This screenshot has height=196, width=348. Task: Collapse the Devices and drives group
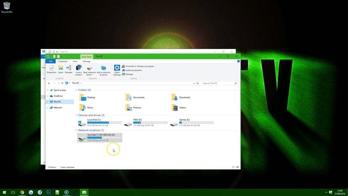77,115
